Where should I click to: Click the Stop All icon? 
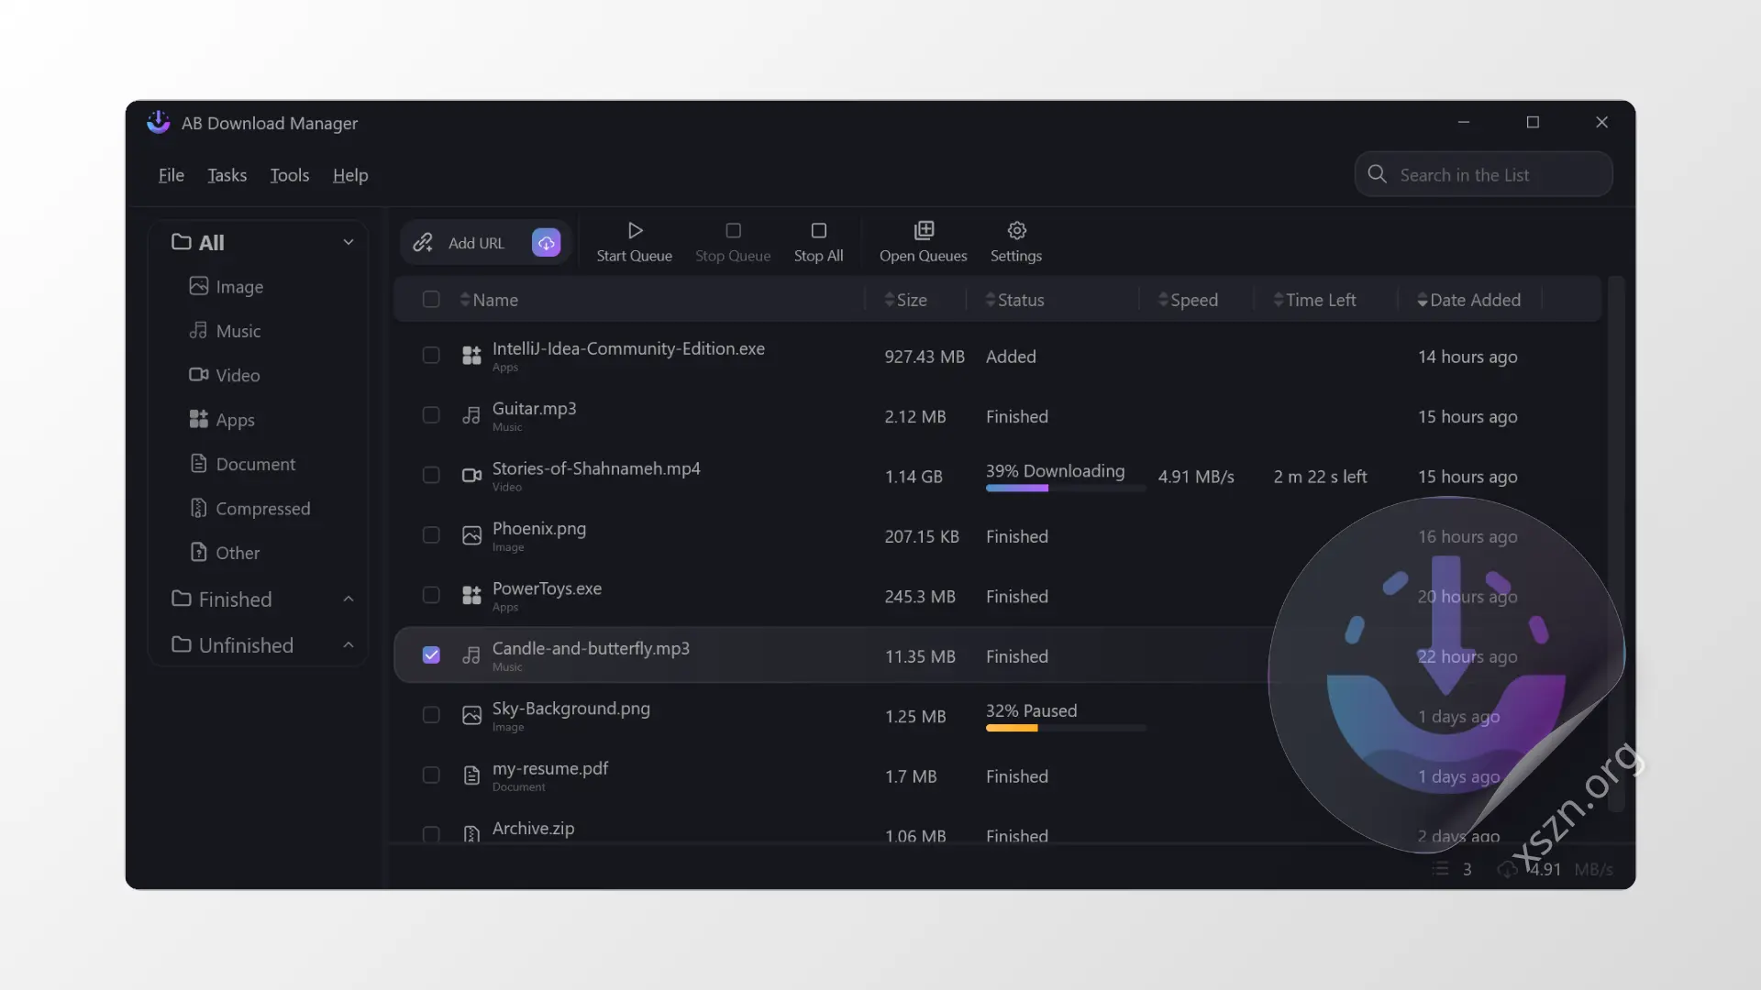pos(818,230)
